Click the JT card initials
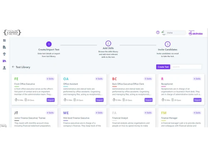 (16, 113)
